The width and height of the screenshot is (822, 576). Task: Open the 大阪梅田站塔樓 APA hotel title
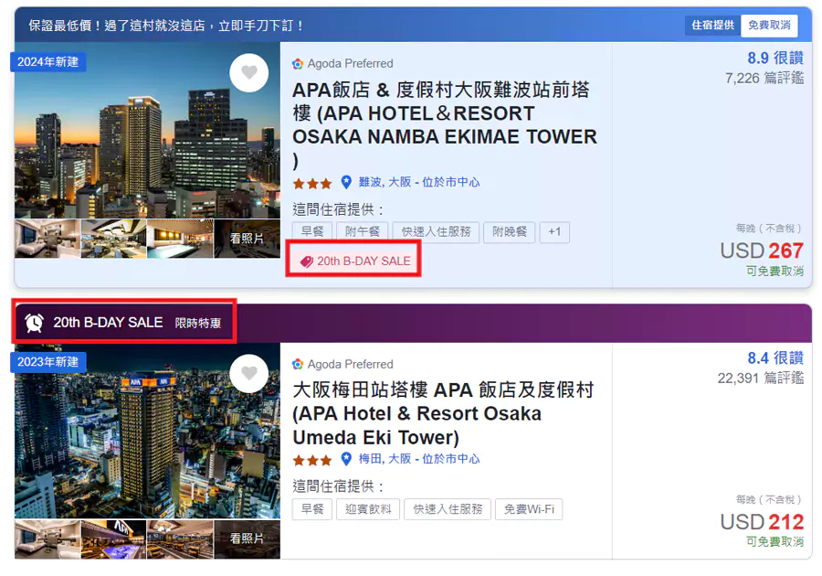(x=443, y=413)
